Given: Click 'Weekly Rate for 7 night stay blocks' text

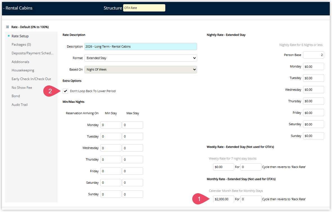Looking at the screenshot, I should [x=232, y=159].
